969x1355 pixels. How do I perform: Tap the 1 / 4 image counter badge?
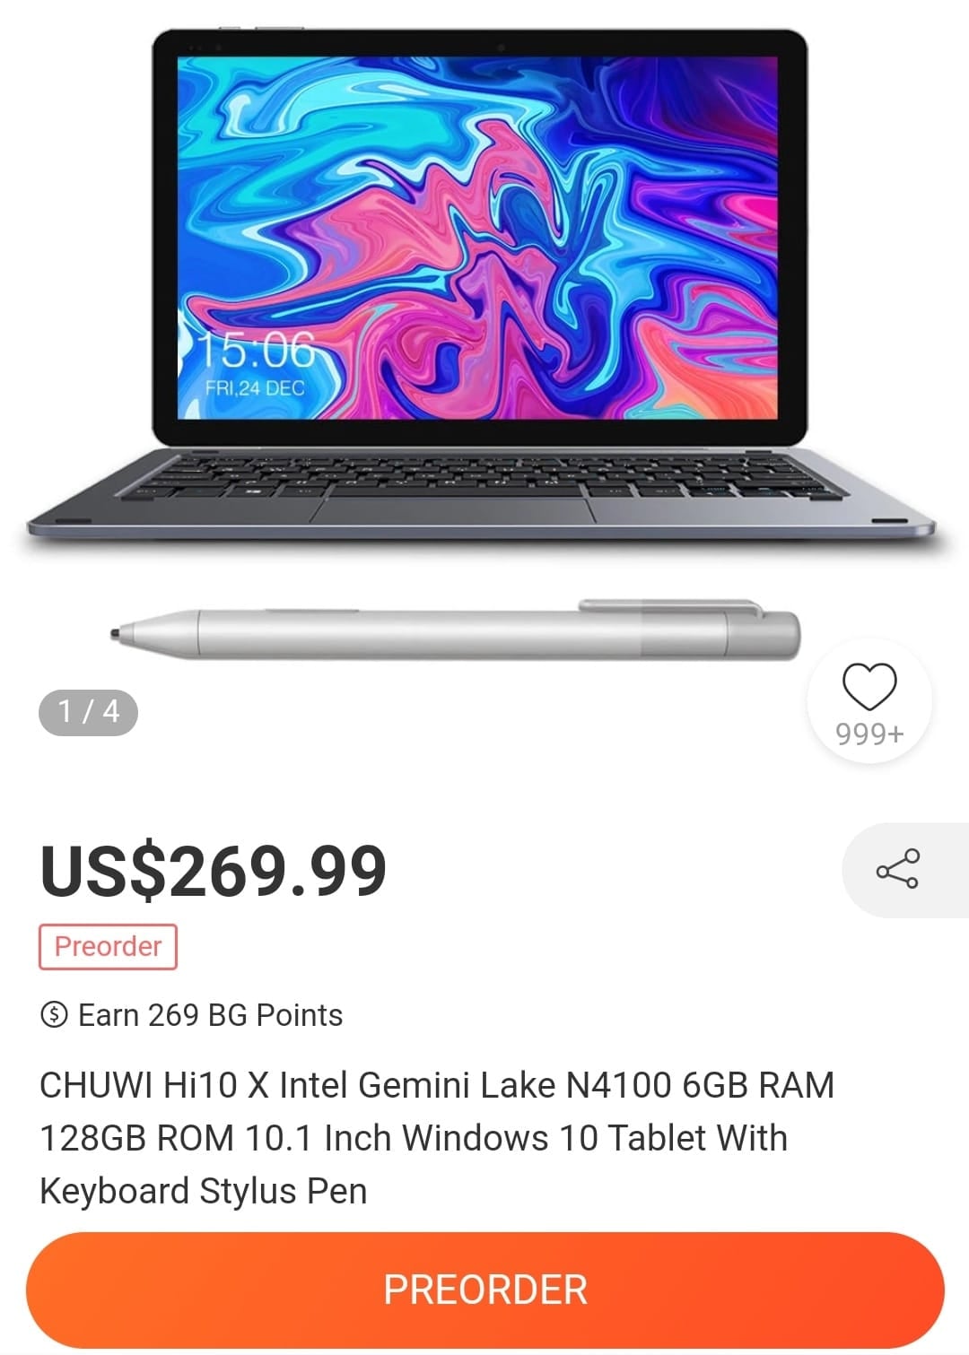coord(88,712)
